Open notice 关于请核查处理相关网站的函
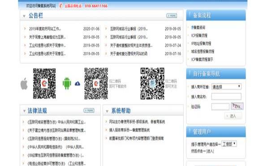Image resolution: width=267 pixels, height=166 pixels. (129, 54)
